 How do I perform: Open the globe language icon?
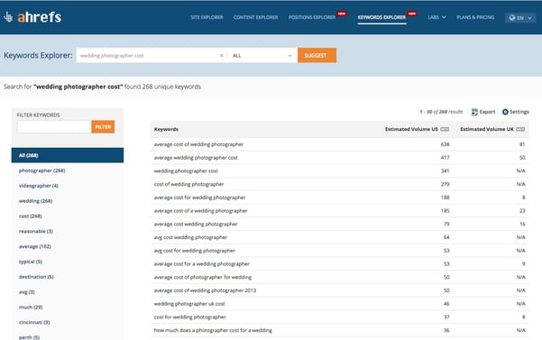click(x=512, y=18)
